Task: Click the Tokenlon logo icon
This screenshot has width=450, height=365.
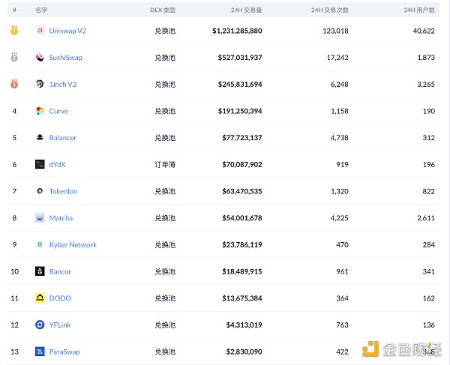Action: (x=40, y=191)
